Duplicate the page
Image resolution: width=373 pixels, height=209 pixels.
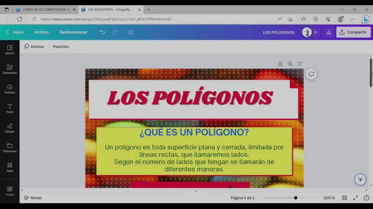point(290,64)
